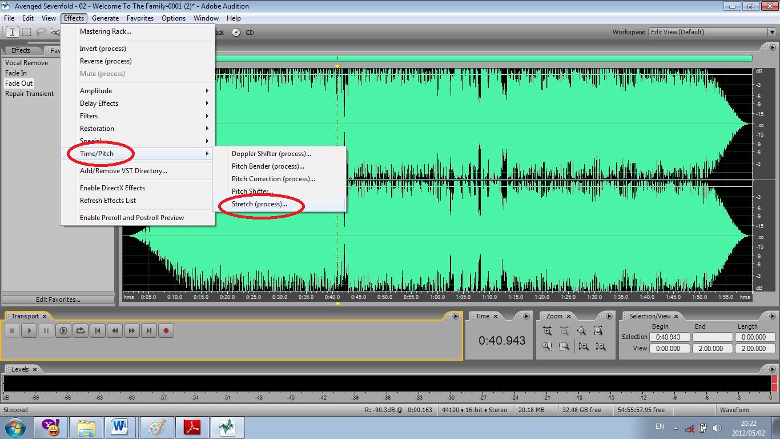This screenshot has width=780, height=439.
Task: Choose Stretch (process)... from the submenu
Action: (x=279, y=204)
